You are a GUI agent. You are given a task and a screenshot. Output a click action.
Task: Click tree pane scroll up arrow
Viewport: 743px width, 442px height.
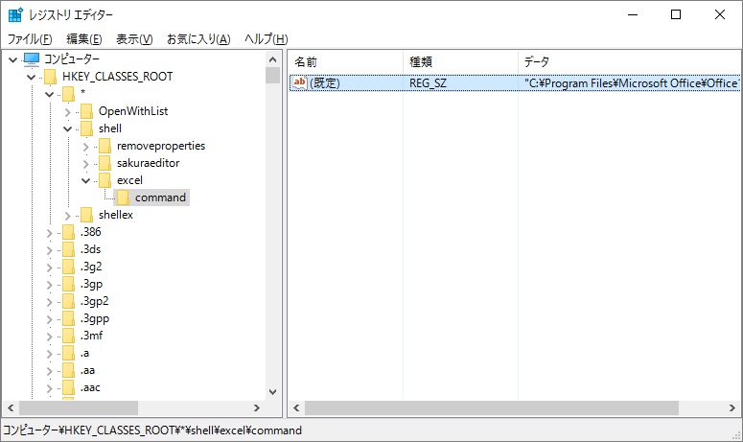[272, 59]
